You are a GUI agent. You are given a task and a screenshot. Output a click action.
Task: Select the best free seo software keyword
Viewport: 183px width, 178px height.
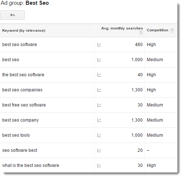coord(24,105)
